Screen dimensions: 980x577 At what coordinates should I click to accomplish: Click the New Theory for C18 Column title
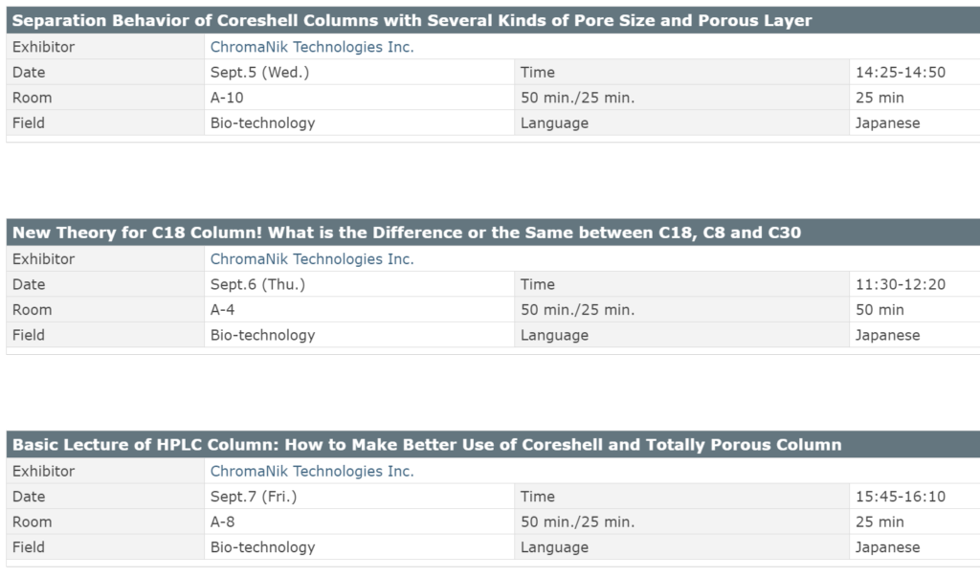pos(407,233)
